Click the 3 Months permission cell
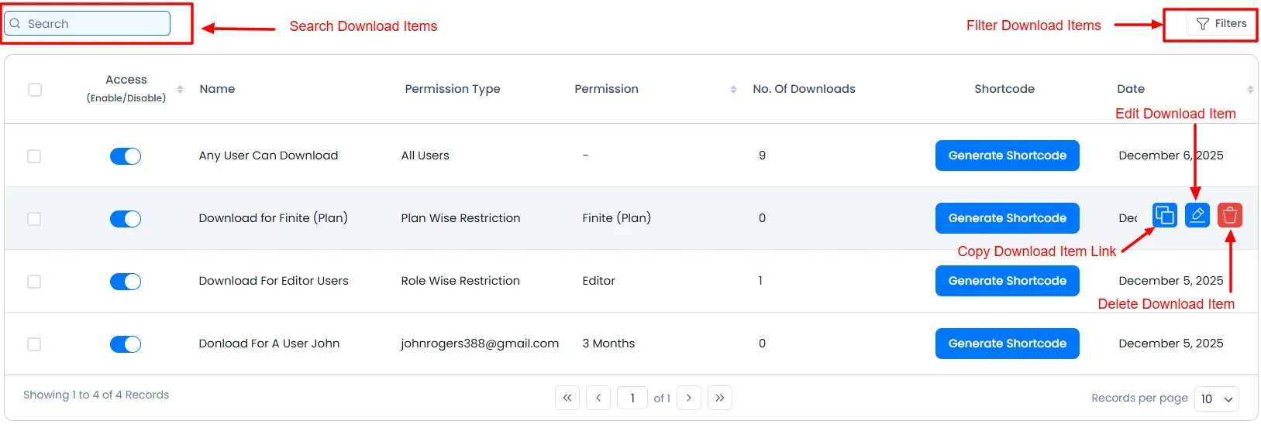The width and height of the screenshot is (1261, 424). click(x=608, y=344)
